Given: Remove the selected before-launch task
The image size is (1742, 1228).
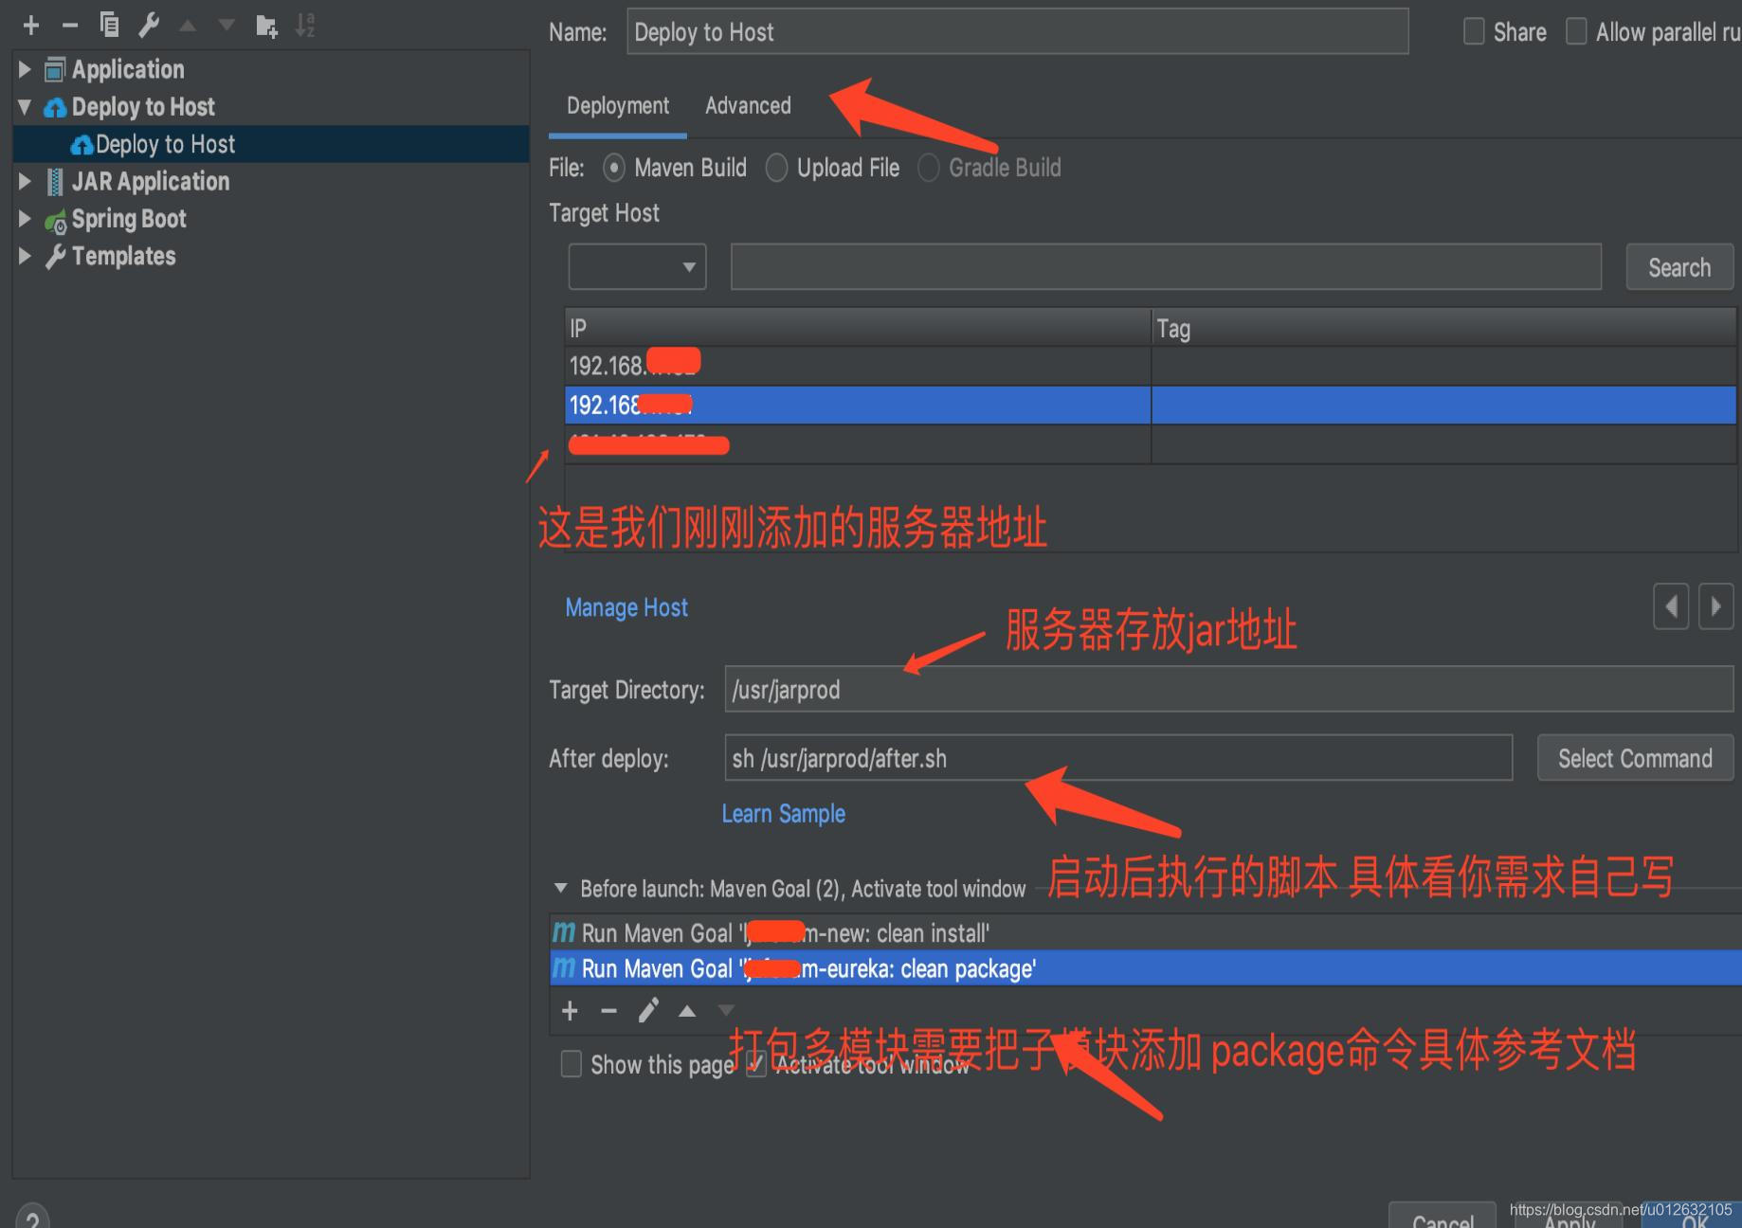Looking at the screenshot, I should 608,1011.
